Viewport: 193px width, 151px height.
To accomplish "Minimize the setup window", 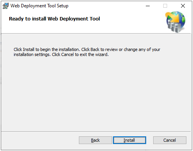I will [148, 6].
